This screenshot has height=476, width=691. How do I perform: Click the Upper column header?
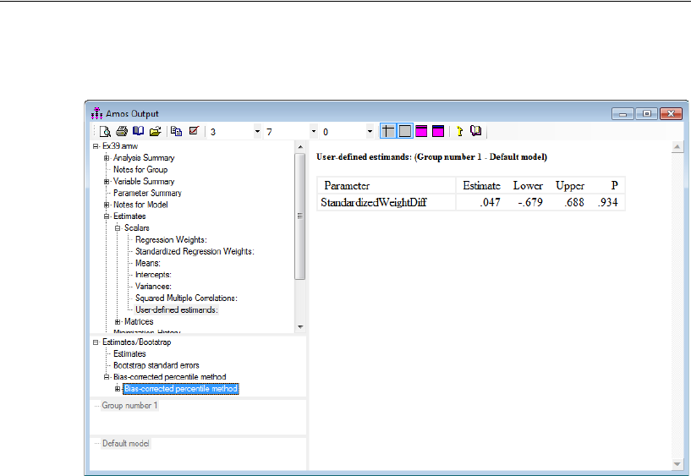(x=570, y=186)
